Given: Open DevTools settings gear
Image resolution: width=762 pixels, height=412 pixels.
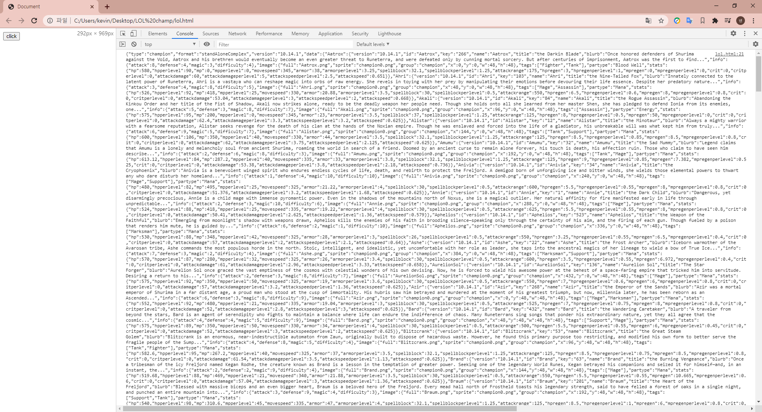Looking at the screenshot, I should pos(733,34).
